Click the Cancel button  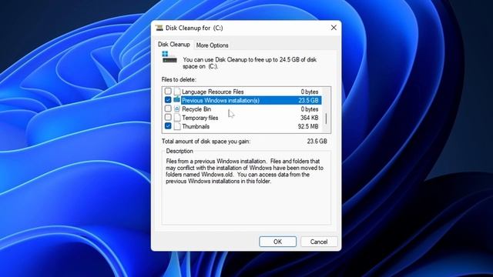pos(319,242)
